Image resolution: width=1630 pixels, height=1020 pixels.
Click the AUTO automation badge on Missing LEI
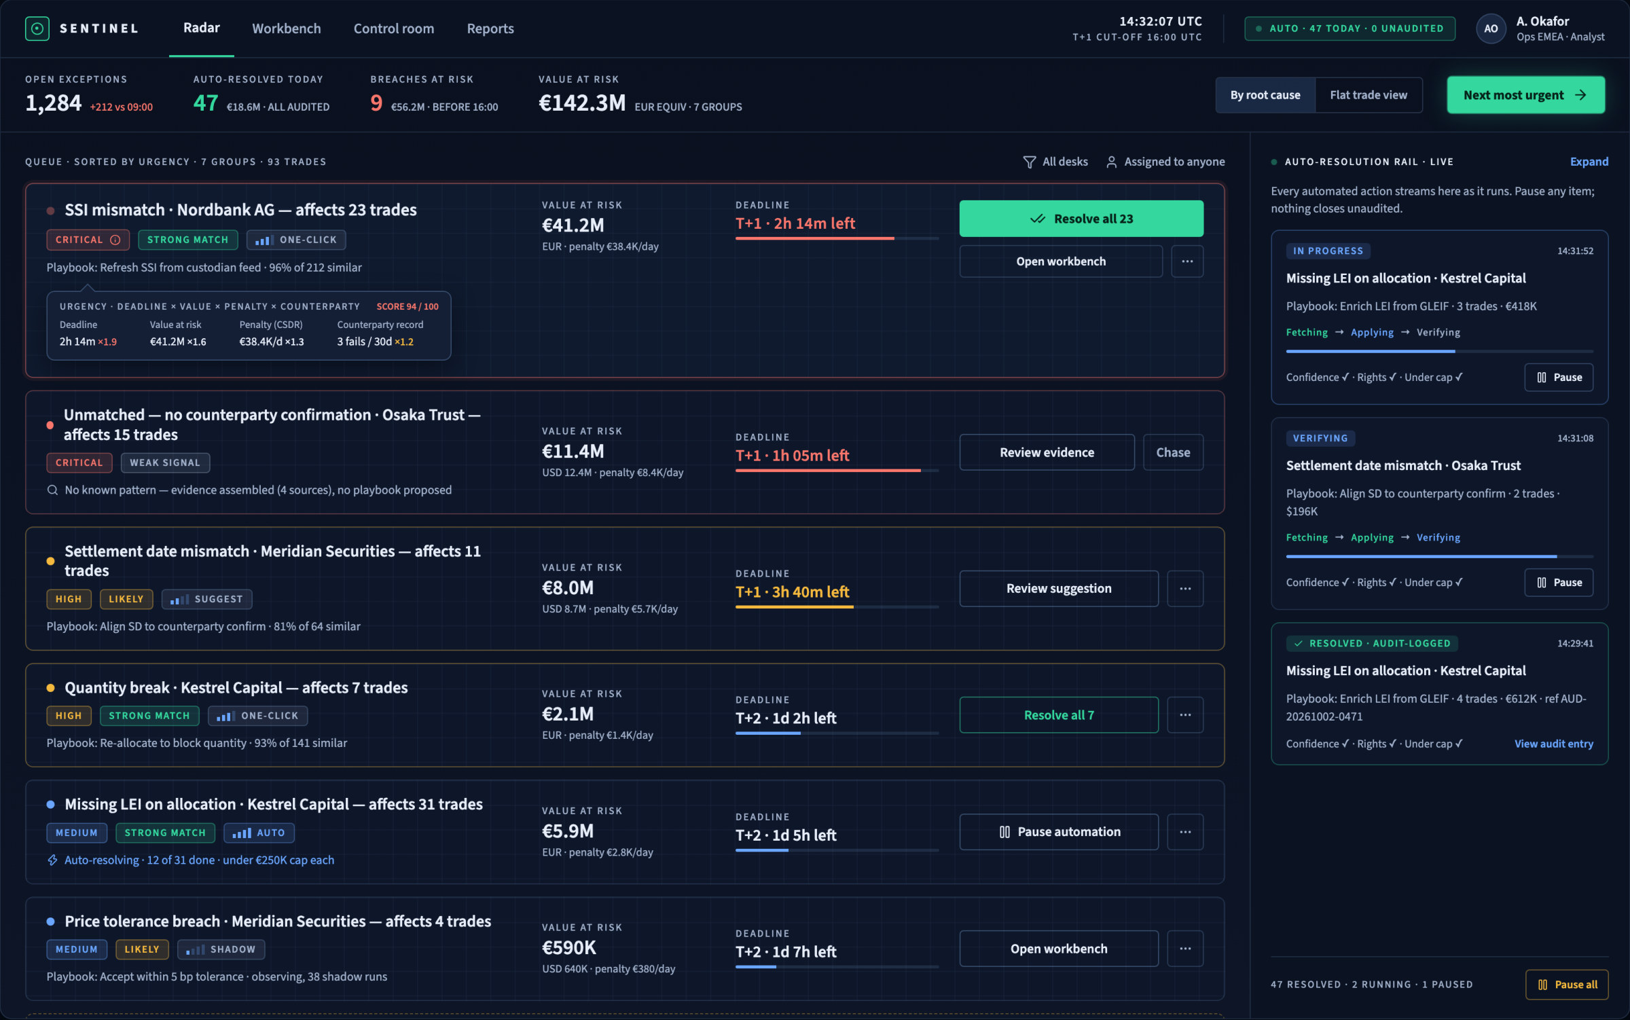tap(259, 833)
